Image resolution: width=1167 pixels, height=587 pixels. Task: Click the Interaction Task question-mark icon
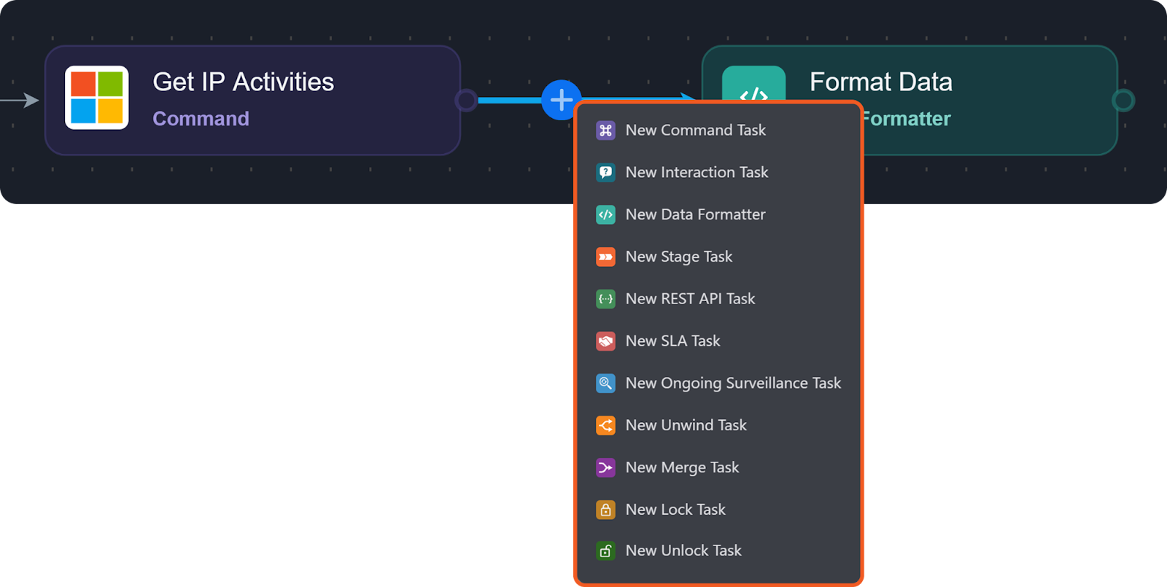coord(605,173)
